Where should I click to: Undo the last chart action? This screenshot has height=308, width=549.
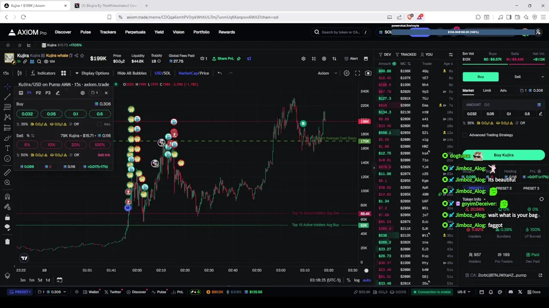click(220, 73)
